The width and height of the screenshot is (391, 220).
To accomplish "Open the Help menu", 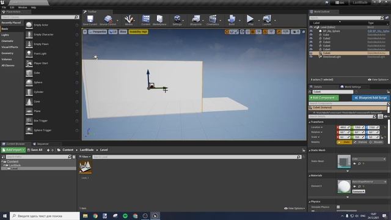I will (34, 7).
